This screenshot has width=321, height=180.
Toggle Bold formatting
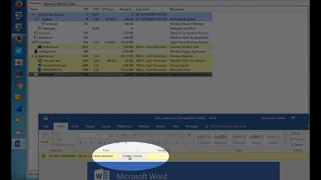pyautogui.click(x=80, y=143)
